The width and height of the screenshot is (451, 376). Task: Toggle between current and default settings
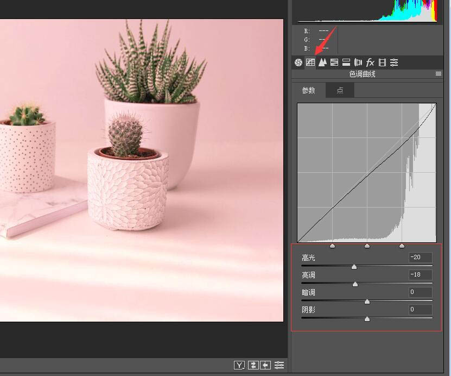(279, 365)
